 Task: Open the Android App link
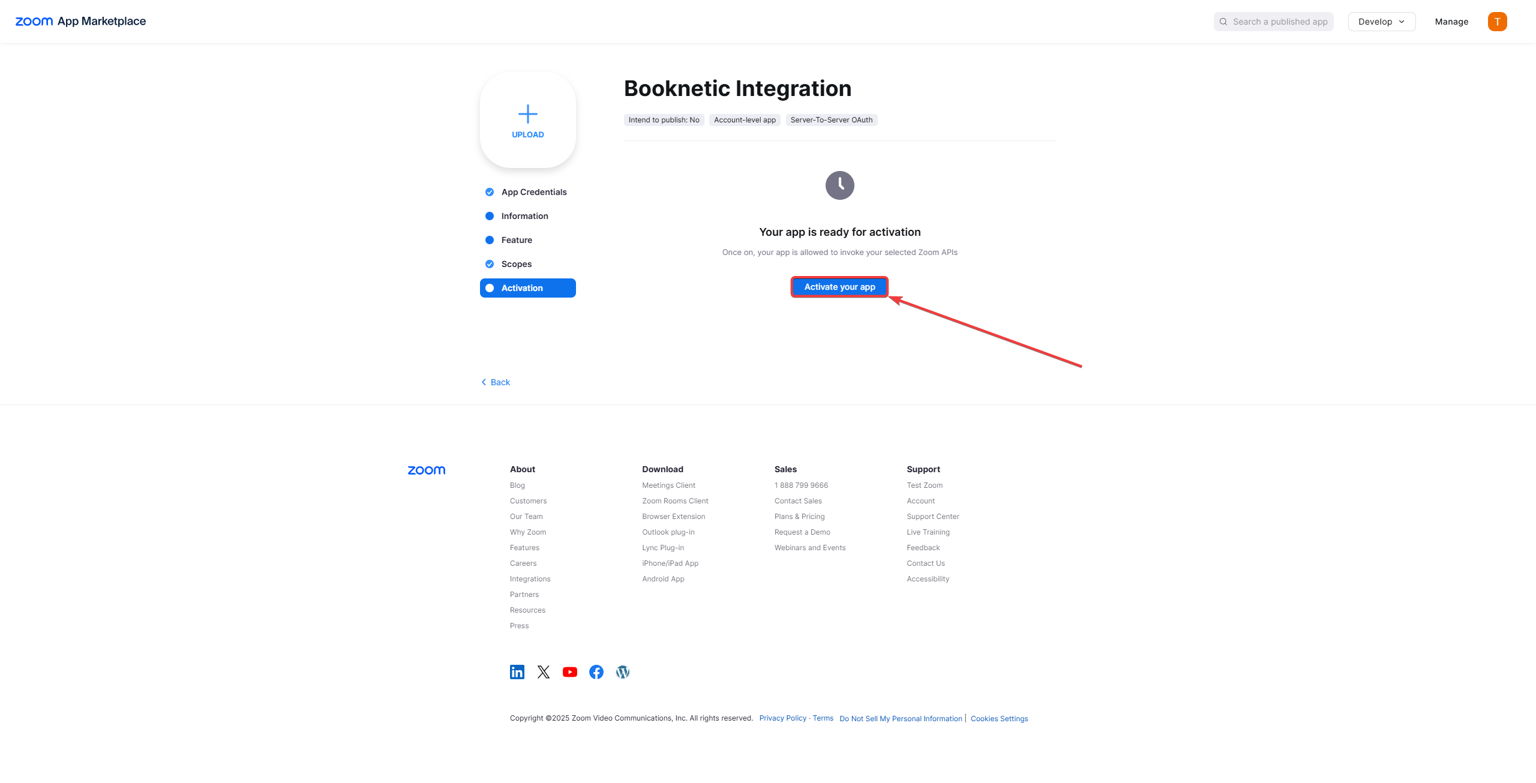tap(663, 579)
